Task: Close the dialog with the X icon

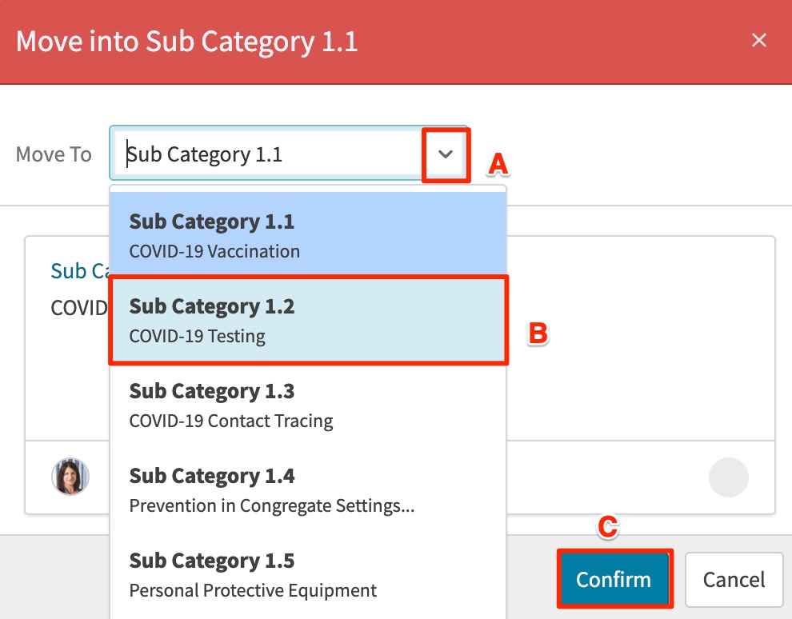Action: (758, 41)
